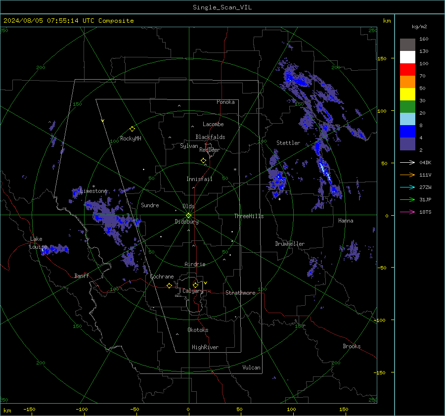445x416 pixels.
Task: Click the Innisfail label
Action: (x=199, y=179)
